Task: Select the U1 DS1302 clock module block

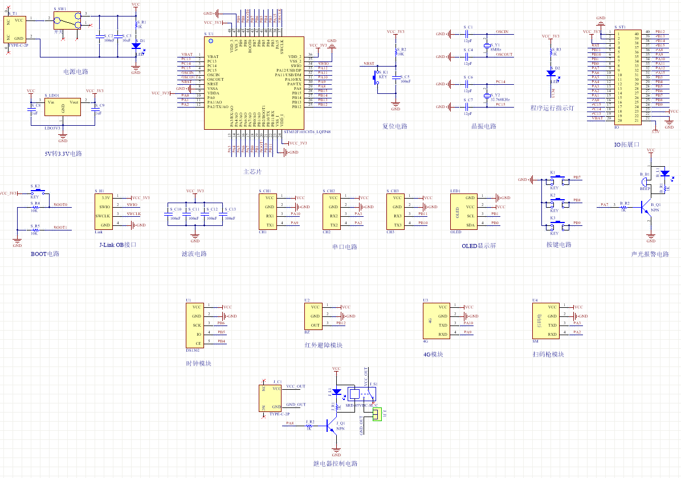Action: click(194, 325)
